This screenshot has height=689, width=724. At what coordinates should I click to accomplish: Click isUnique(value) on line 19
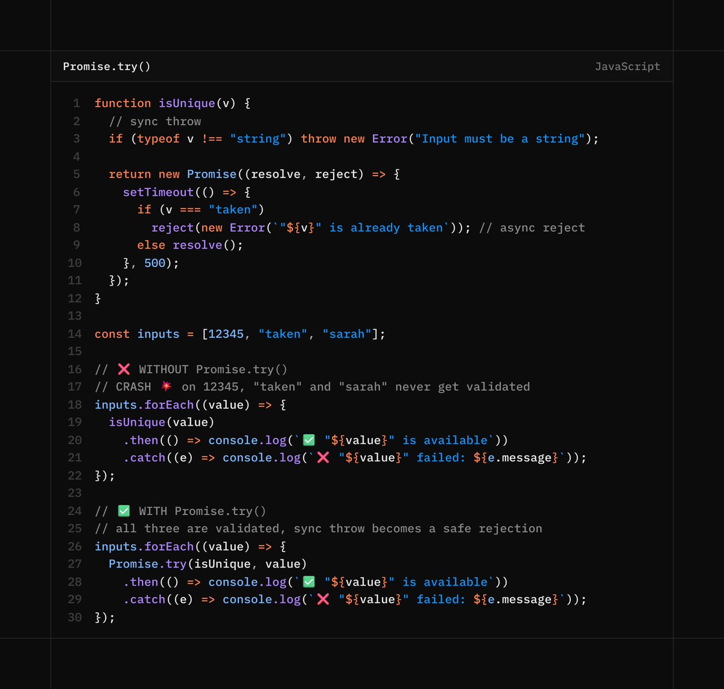(162, 422)
